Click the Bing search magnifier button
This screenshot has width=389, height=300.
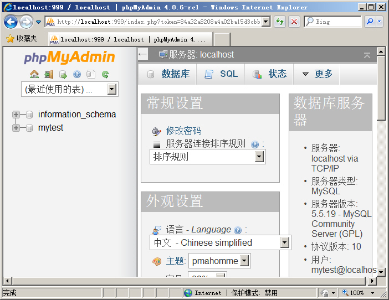pyautogui.click(x=370, y=22)
